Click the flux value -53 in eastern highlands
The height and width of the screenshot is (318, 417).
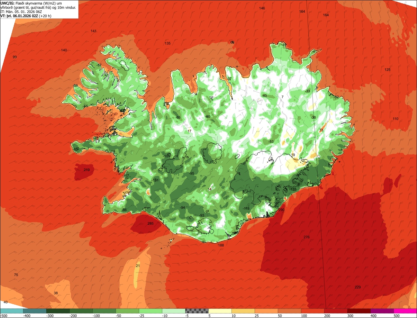(x=271, y=141)
